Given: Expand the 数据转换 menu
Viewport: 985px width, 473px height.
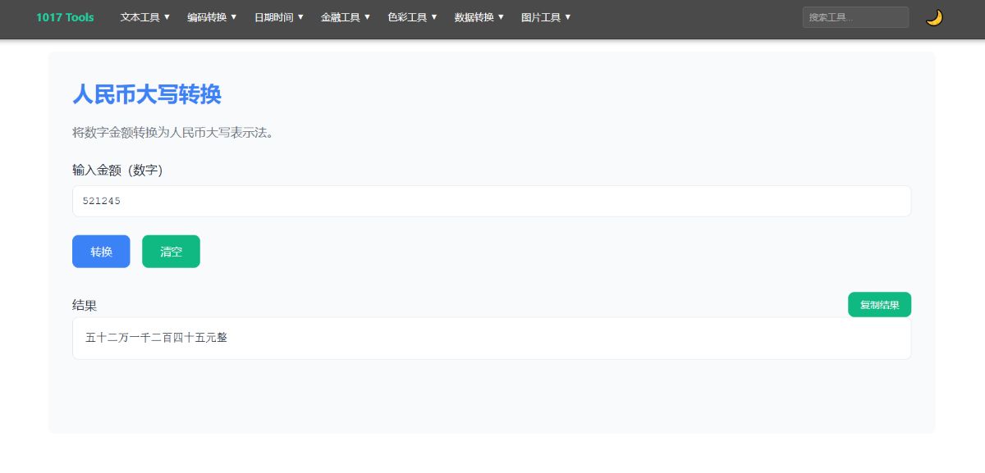Looking at the screenshot, I should tap(478, 17).
